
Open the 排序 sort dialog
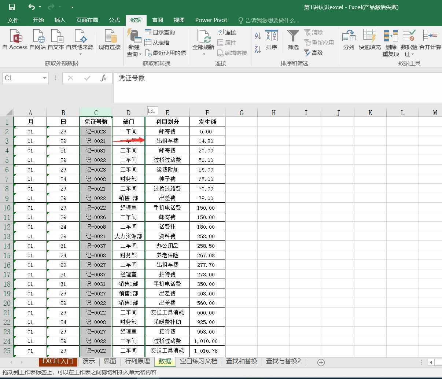272,40
